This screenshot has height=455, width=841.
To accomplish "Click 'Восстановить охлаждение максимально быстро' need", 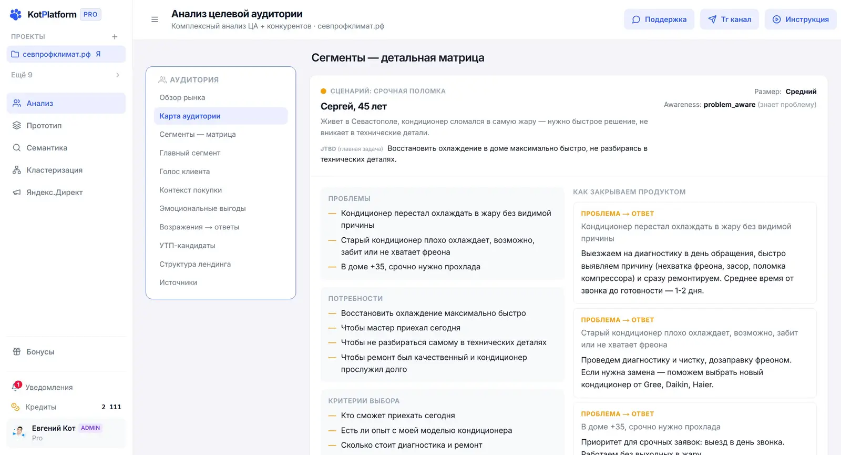I will pos(433,313).
